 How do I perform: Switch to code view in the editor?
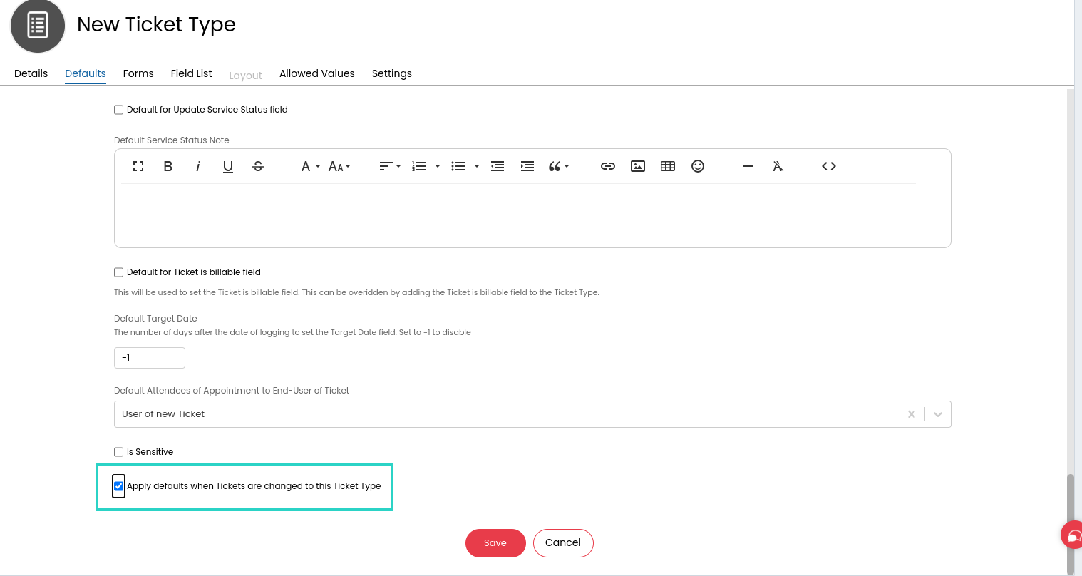click(828, 166)
